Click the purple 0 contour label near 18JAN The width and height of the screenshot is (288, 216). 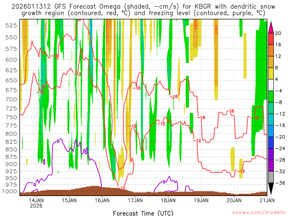click(x=164, y=182)
